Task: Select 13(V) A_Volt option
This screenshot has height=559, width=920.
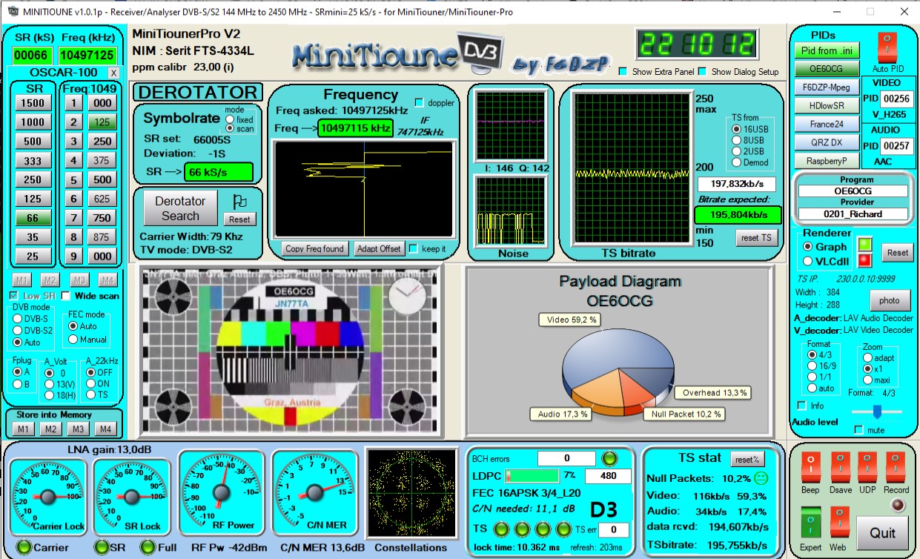Action: [50, 383]
